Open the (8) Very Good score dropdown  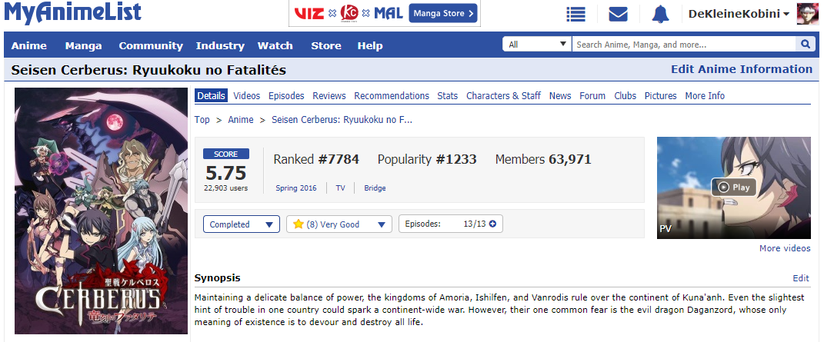339,224
